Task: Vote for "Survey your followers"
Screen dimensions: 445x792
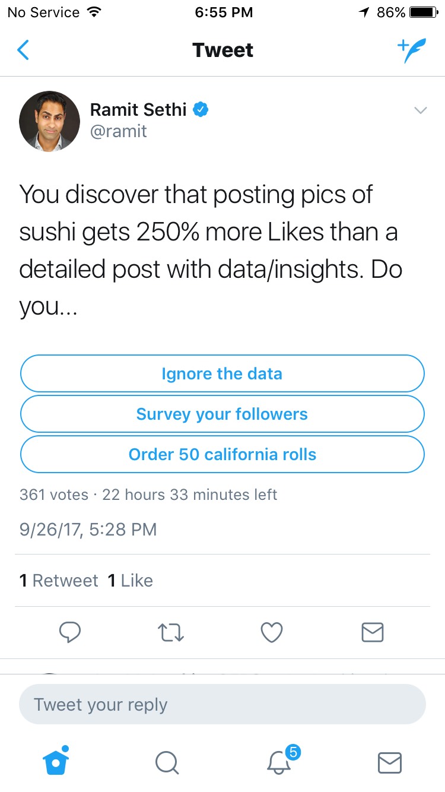Action: point(223,414)
